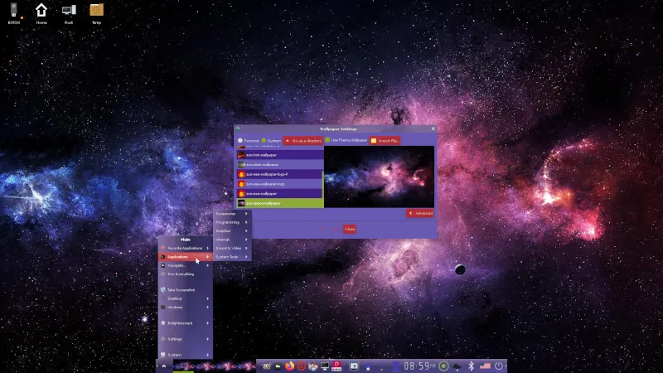663x373 pixels.
Task: Select the System radio button
Action: tap(264, 141)
